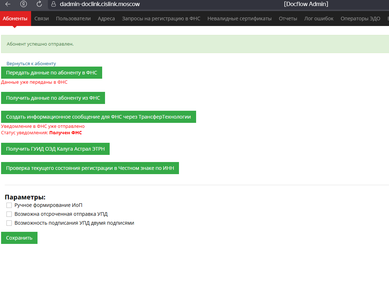Select the address bar URL dadmin-doclink.cislink.moscow
This screenshot has height=287, width=389.
point(100,4)
